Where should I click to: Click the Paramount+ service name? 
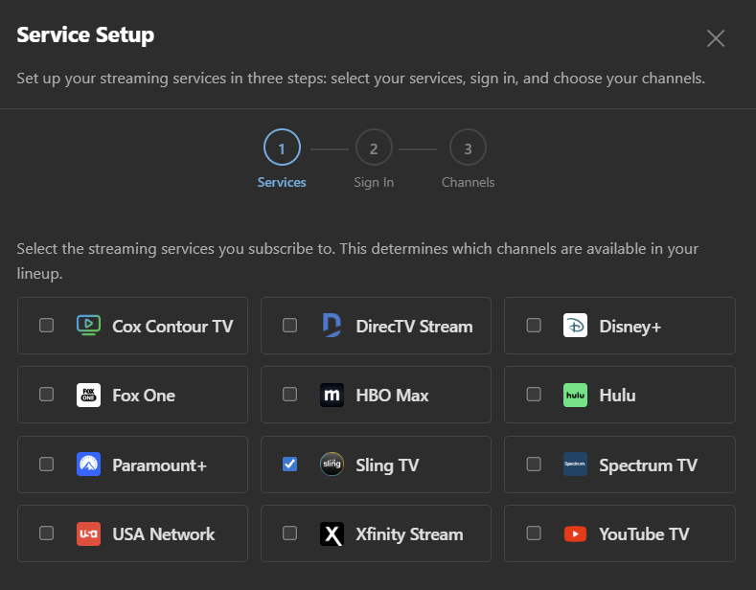tap(160, 465)
